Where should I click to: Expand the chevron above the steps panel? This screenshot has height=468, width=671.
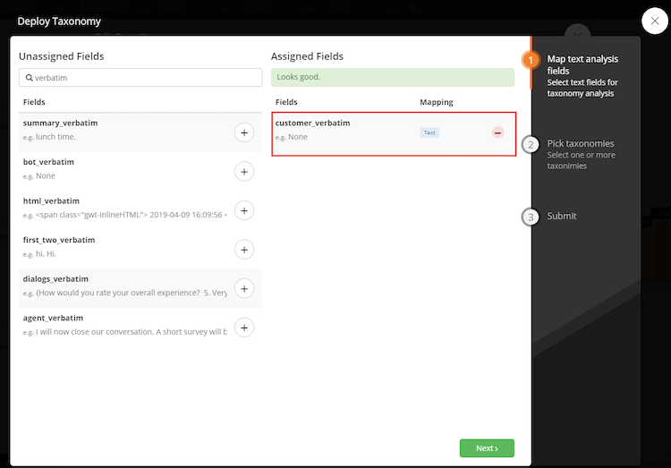click(577, 34)
